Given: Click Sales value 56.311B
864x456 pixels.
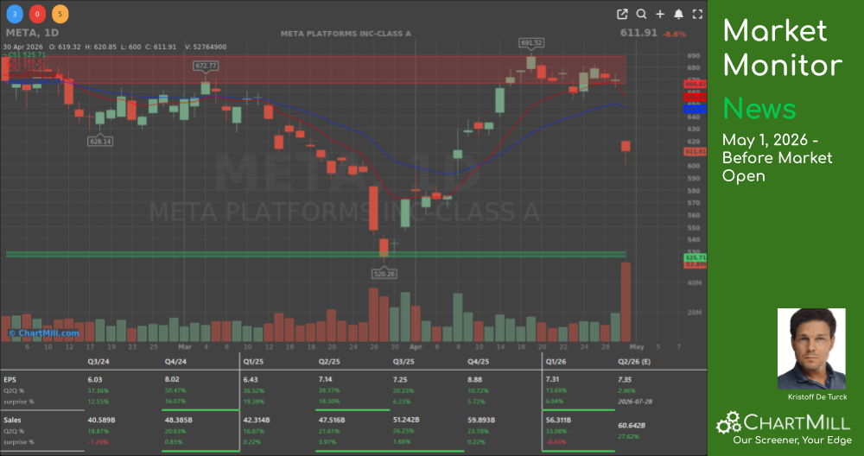Looking at the screenshot, I should (x=558, y=420).
